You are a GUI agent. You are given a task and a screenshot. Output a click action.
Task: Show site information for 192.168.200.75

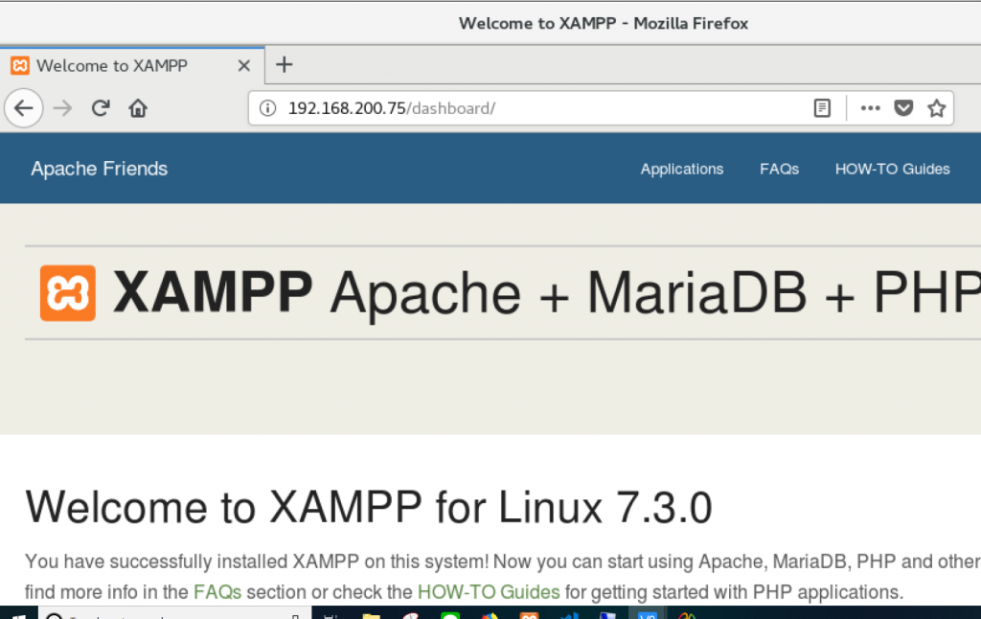268,108
